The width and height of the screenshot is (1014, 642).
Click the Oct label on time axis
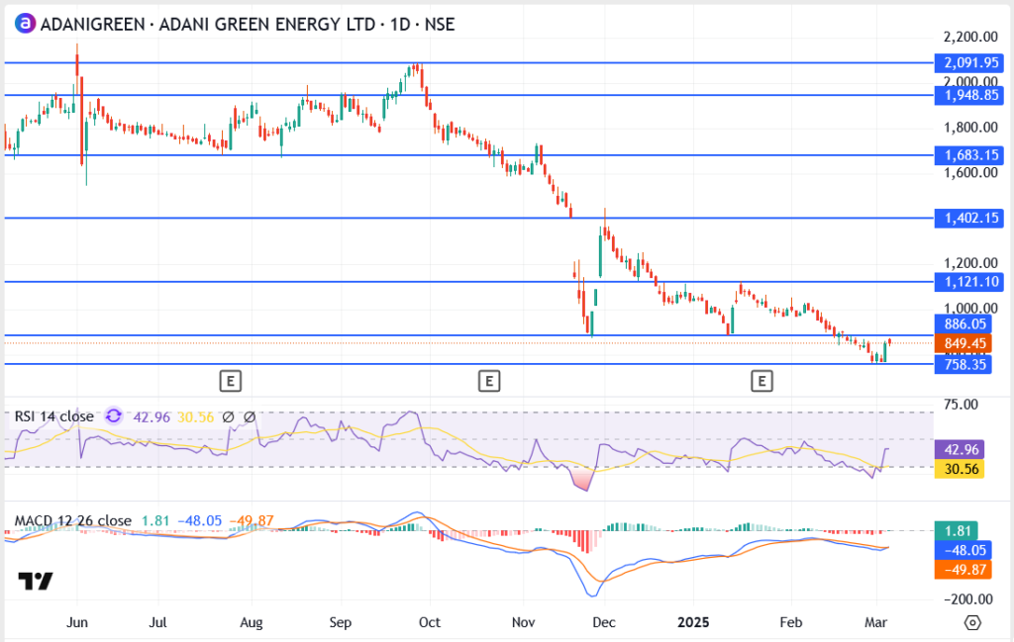(429, 622)
